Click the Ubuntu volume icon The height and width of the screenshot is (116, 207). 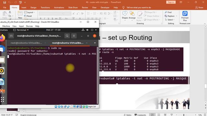(87, 30)
